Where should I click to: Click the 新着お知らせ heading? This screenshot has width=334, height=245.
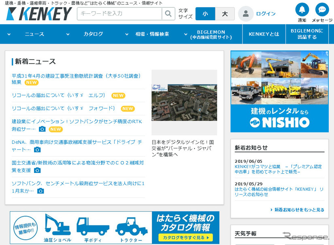point(251,148)
